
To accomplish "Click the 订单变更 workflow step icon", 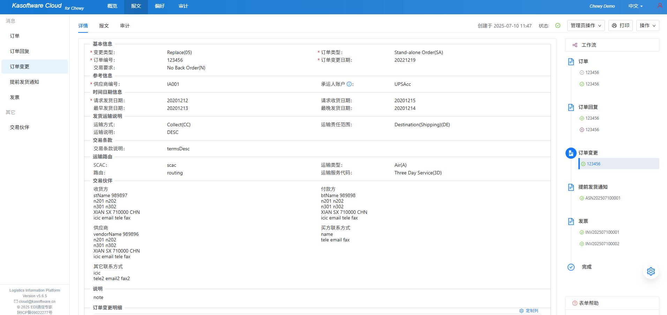I will click(x=571, y=153).
